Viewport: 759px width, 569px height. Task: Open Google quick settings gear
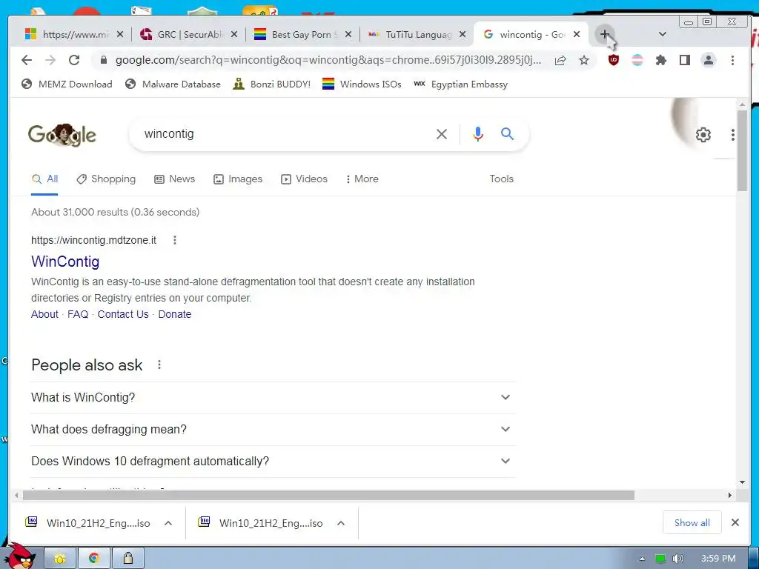pos(703,135)
